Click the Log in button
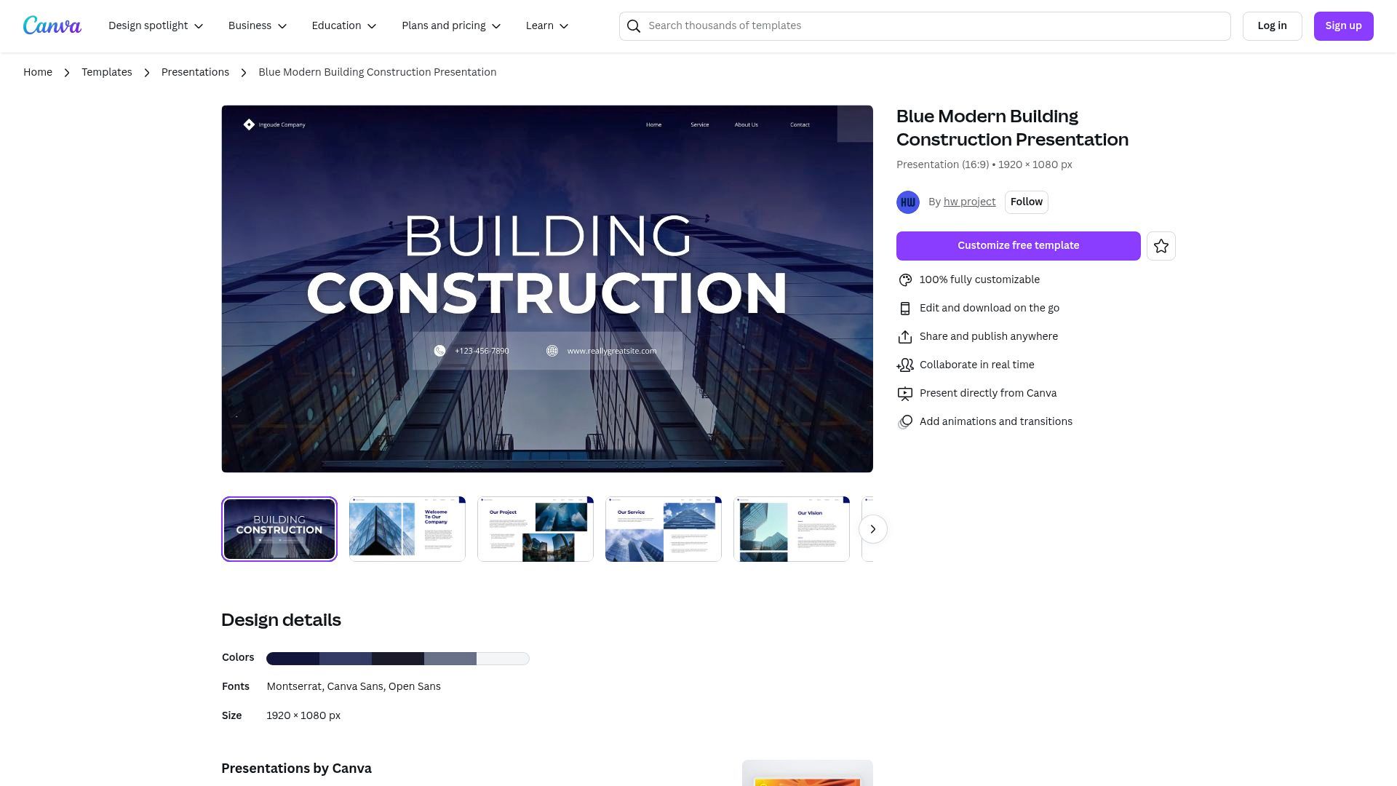The height and width of the screenshot is (786, 1397). click(x=1272, y=26)
